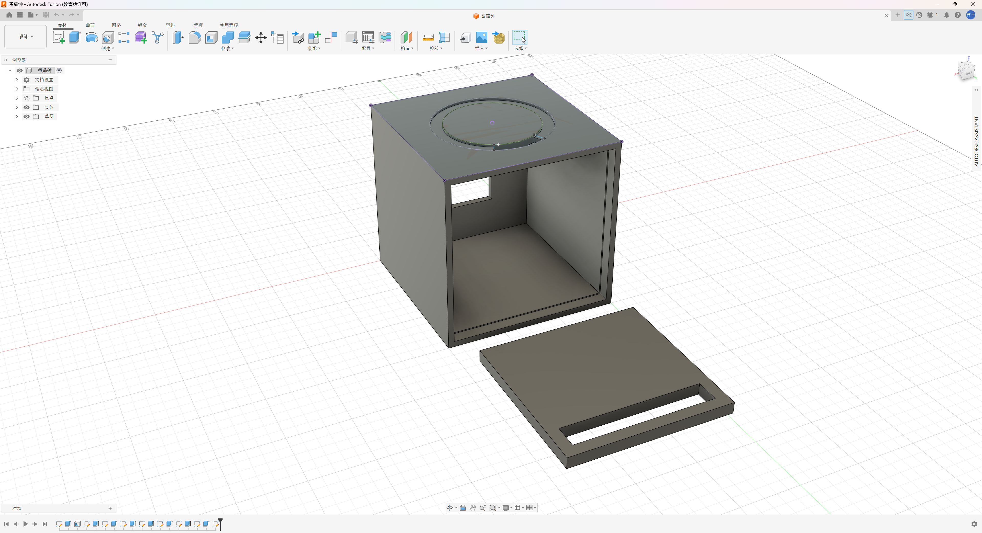Switch to the 网格 tab
Screen dimensions: 982x533
pyautogui.click(x=116, y=25)
